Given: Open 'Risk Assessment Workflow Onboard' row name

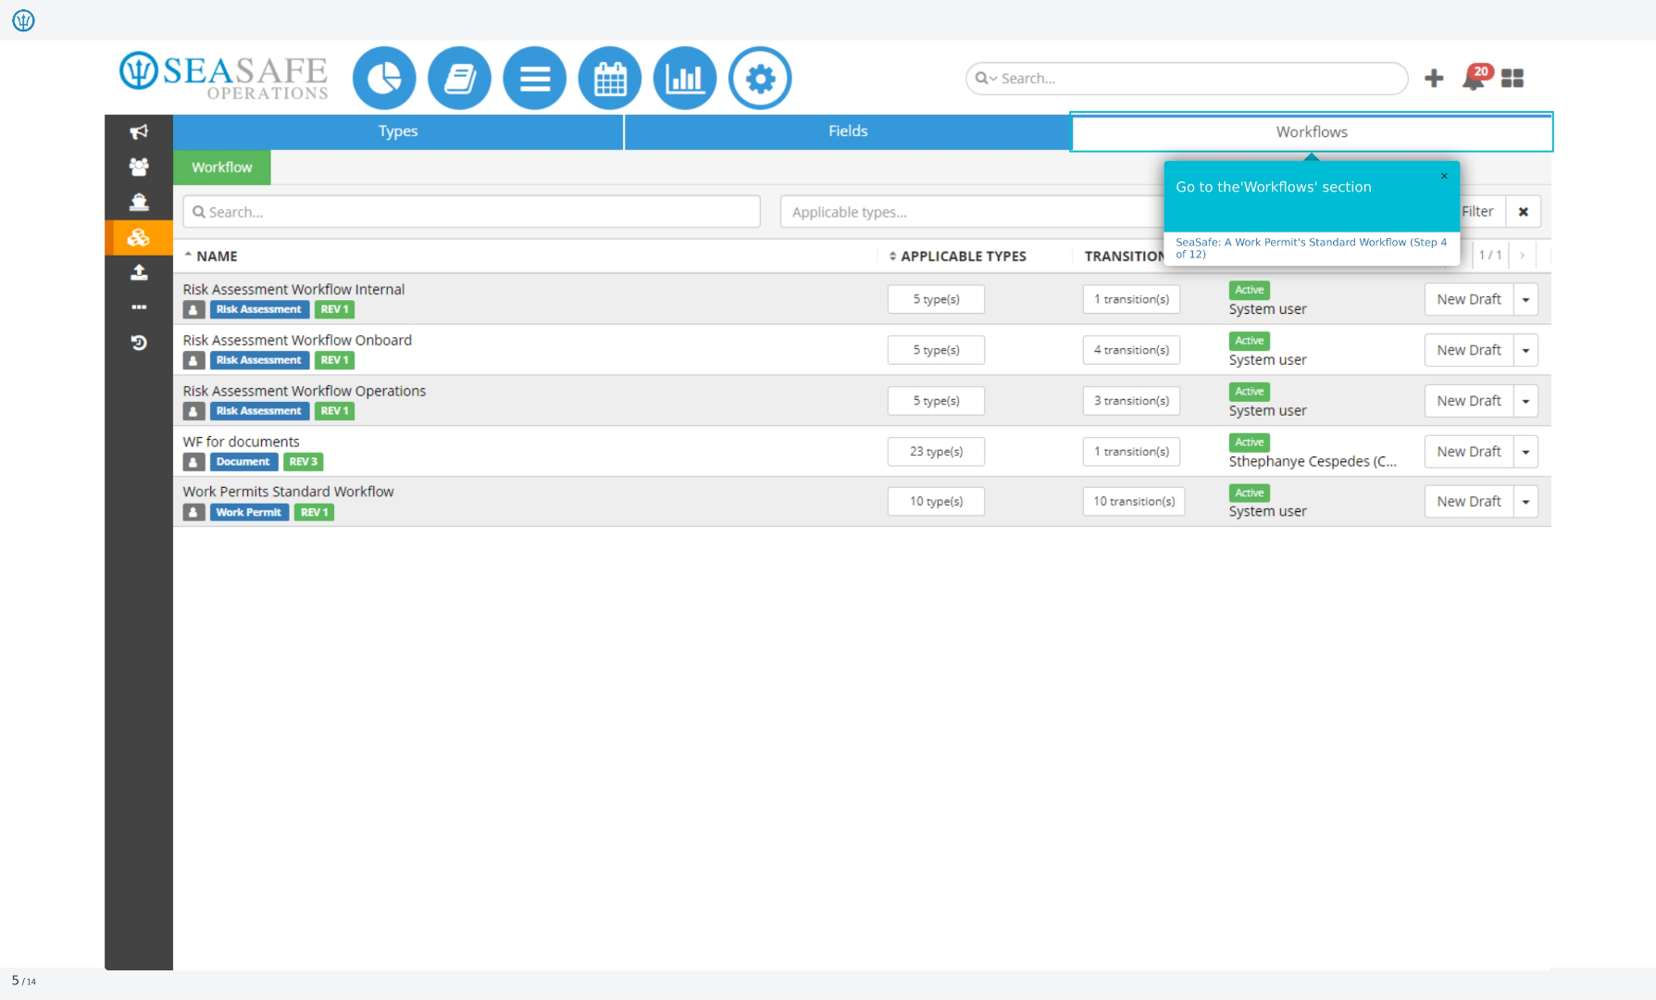Looking at the screenshot, I should 297,341.
